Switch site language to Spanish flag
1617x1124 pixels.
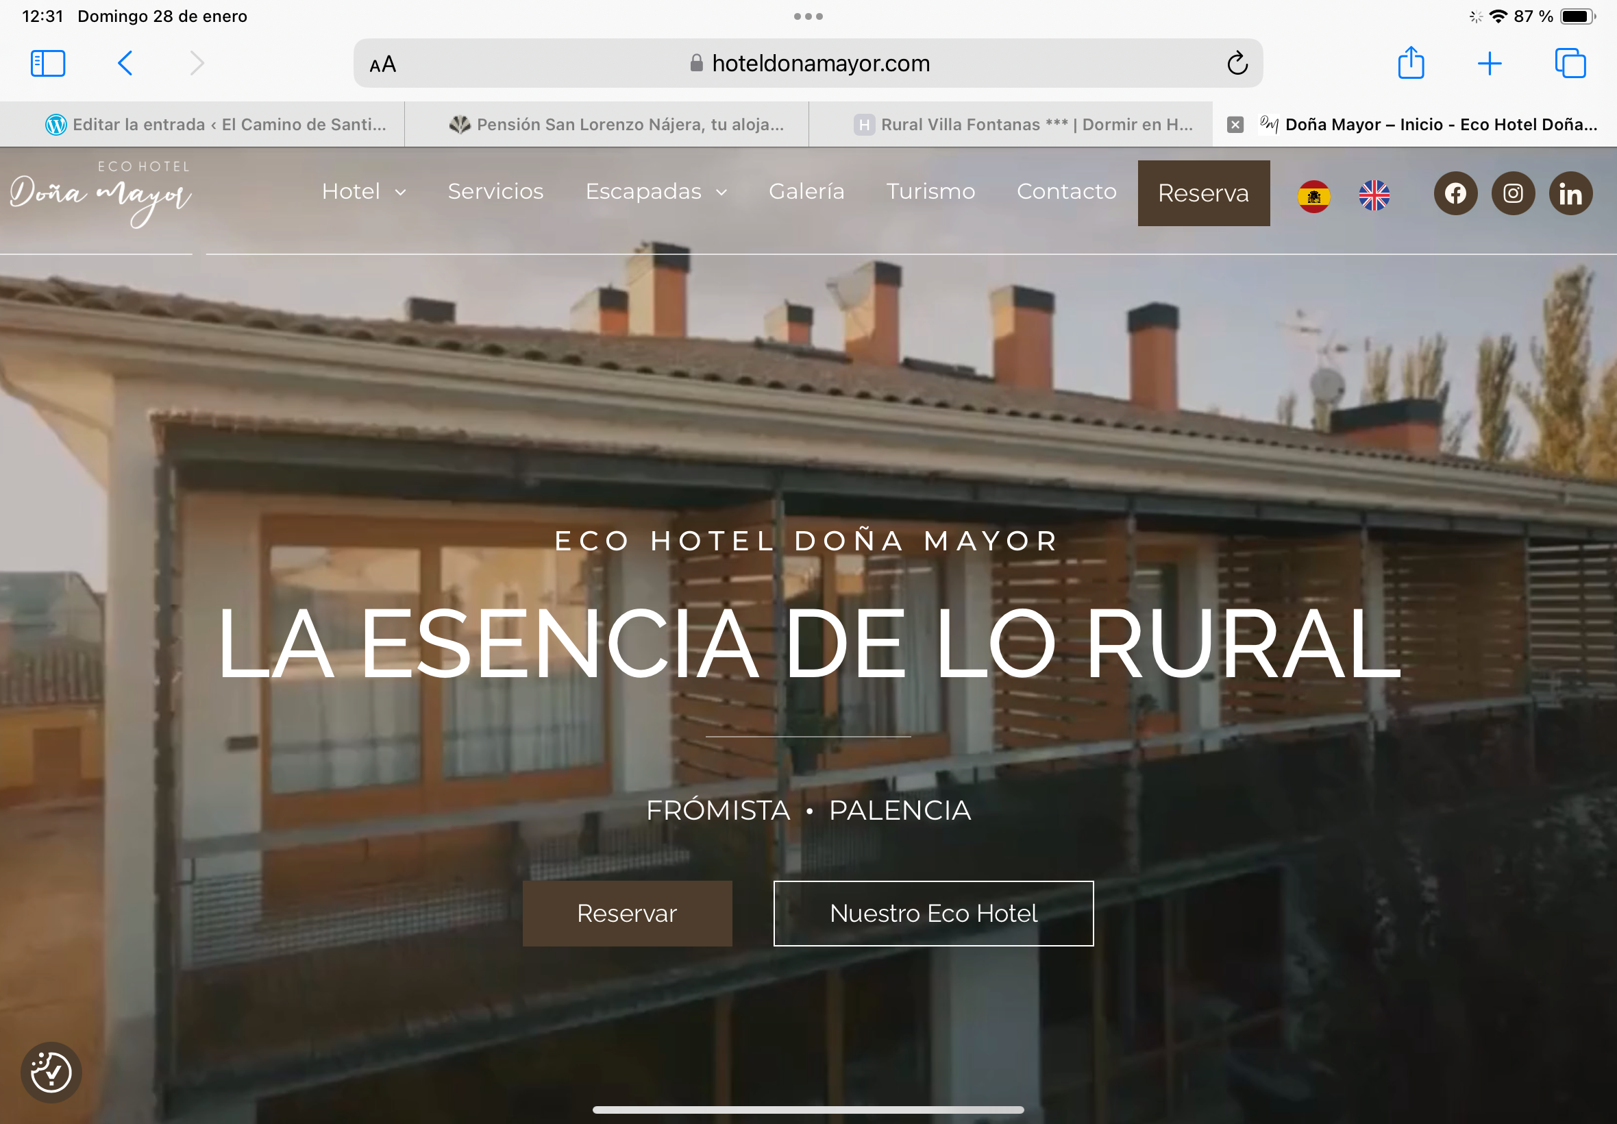1313,196
